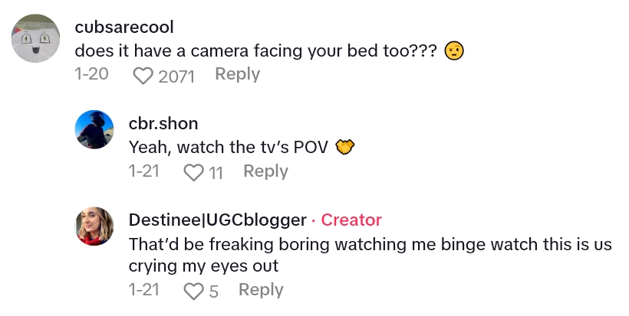Reply to cbr.shon's comment

(x=265, y=171)
